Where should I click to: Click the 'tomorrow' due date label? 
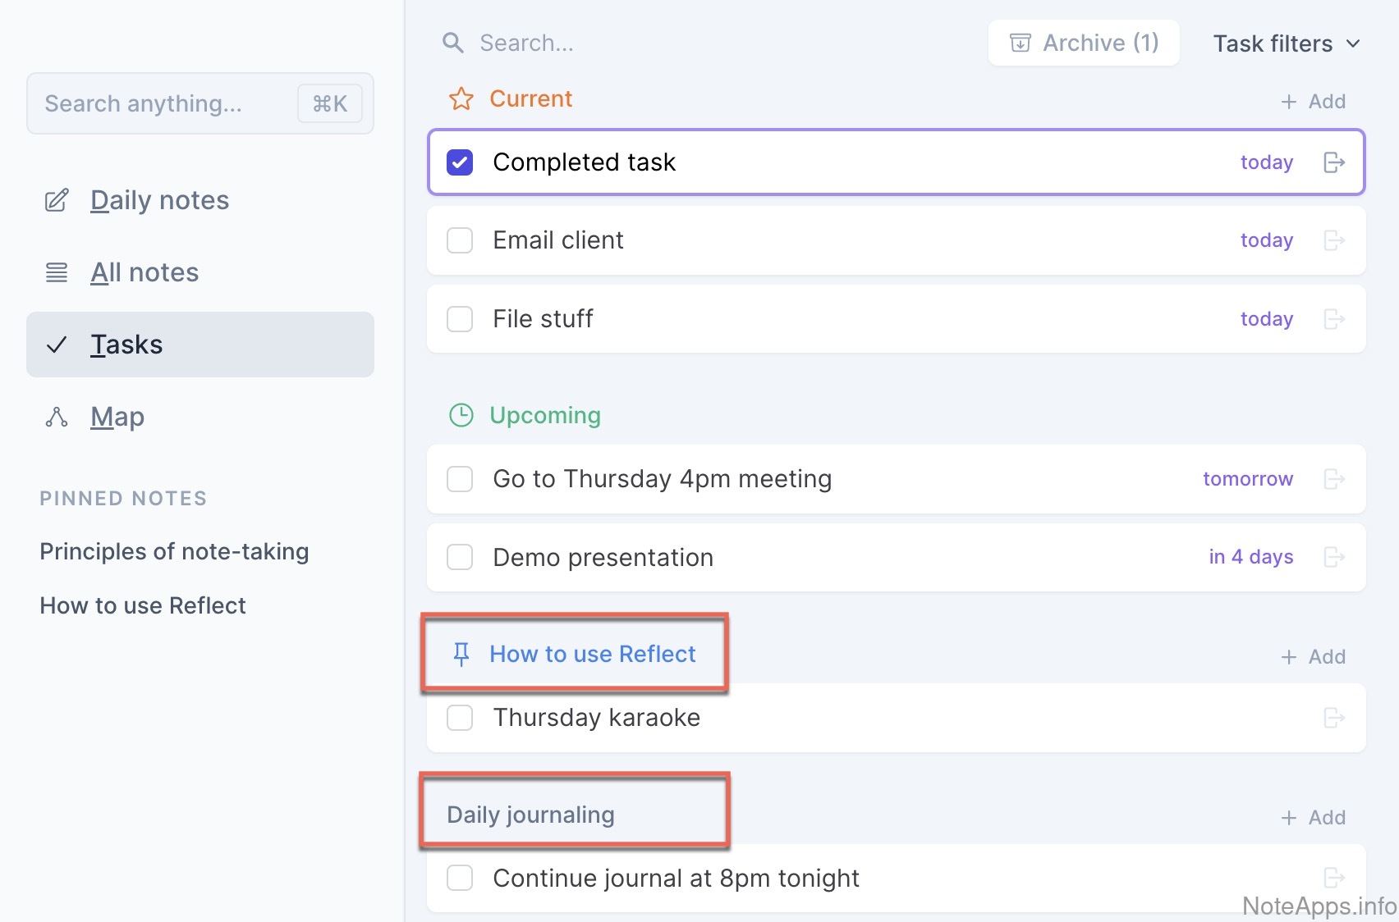(x=1247, y=479)
